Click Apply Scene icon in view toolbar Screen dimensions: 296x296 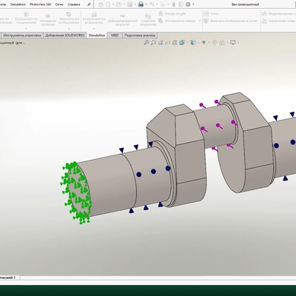tap(222, 43)
